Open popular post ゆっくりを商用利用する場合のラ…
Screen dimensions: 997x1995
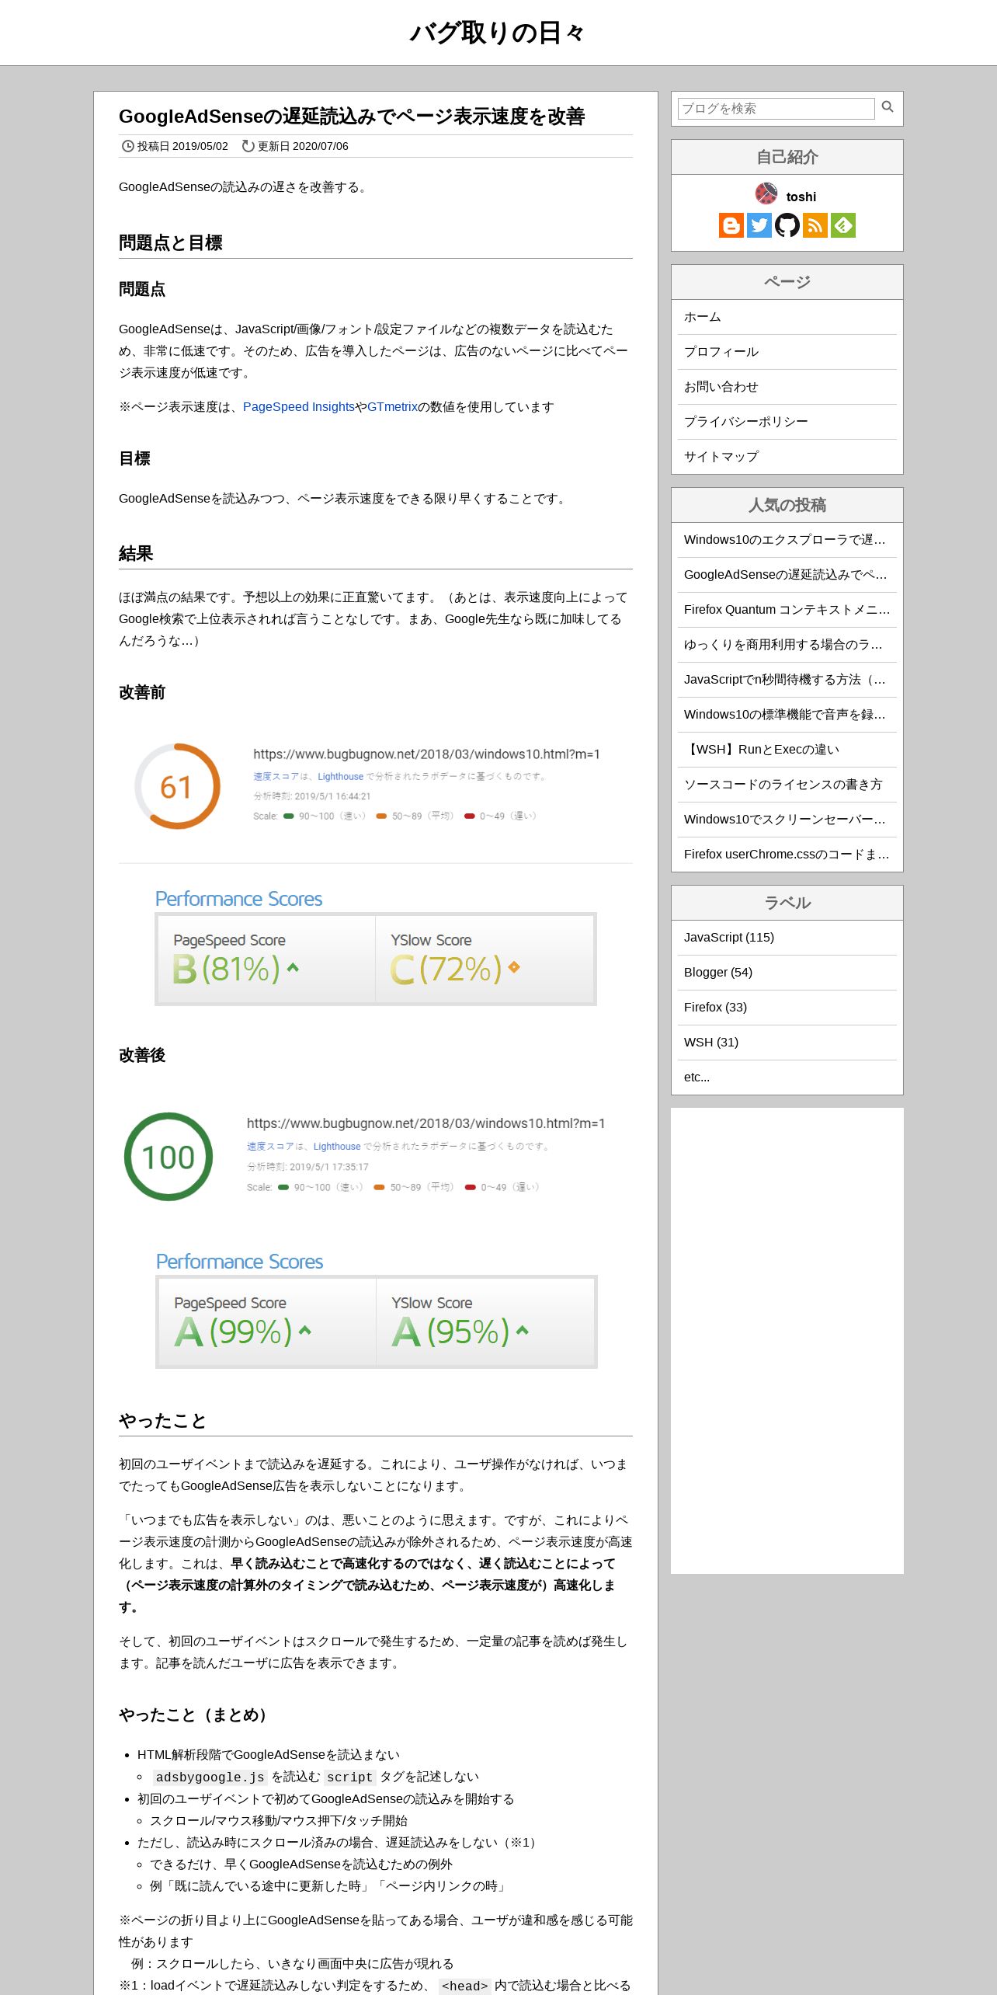(787, 645)
